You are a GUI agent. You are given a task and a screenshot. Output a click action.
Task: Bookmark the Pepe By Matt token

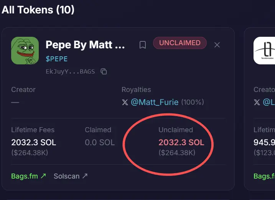click(x=143, y=45)
